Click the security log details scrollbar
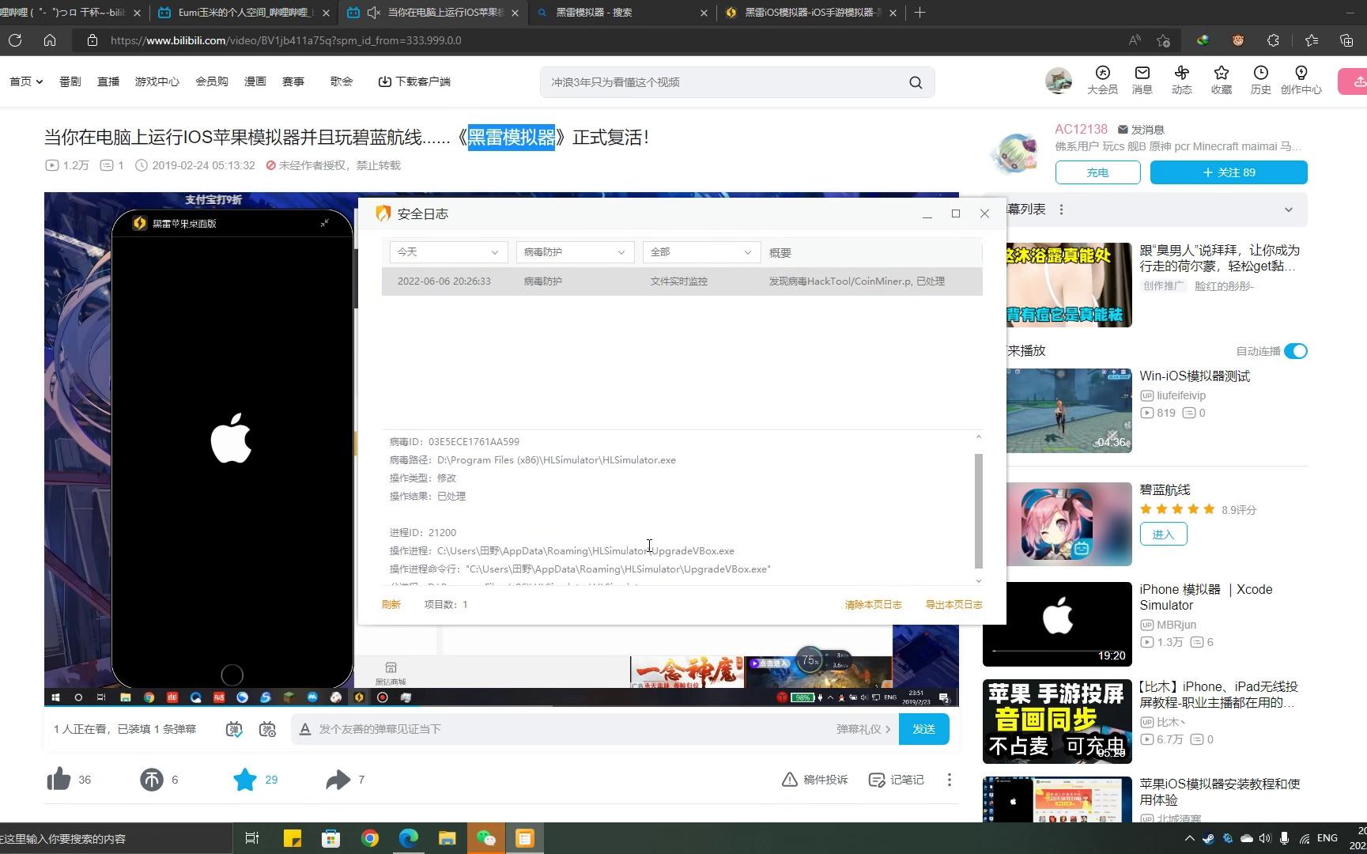The height and width of the screenshot is (854, 1367). (x=978, y=510)
